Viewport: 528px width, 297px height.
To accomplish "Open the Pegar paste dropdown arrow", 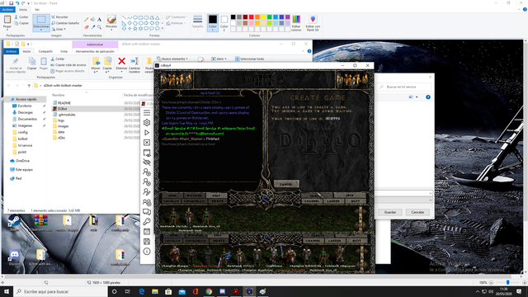I will [x=7, y=30].
